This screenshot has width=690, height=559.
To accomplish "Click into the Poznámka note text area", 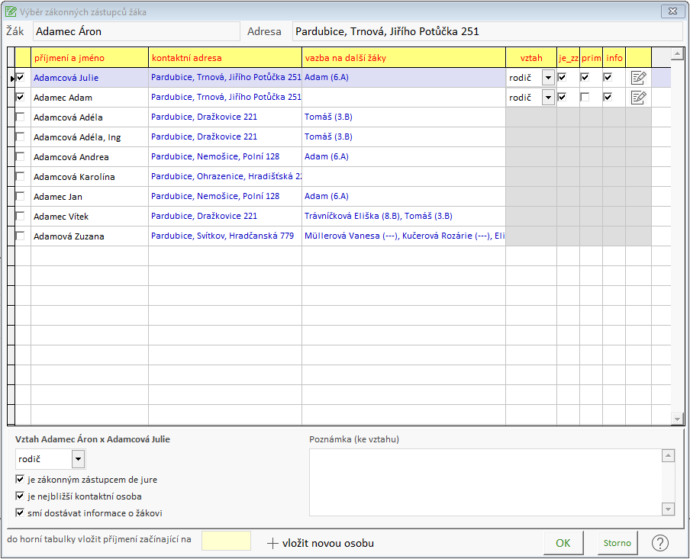I will pos(485,483).
